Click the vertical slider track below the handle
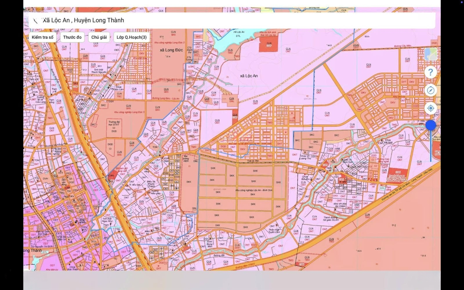The height and width of the screenshot is (290, 464). (x=431, y=148)
